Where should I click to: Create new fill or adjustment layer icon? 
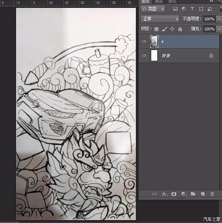coord(184,194)
